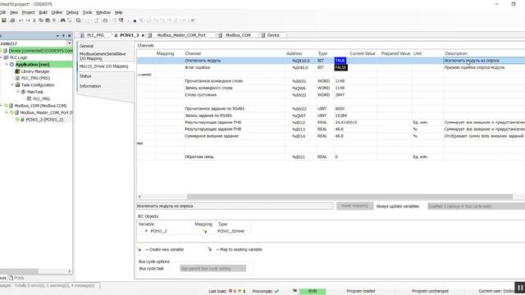This screenshot has width=525, height=295.
Task: Click the FALSE value of address %IX40.0
Action: (341, 67)
